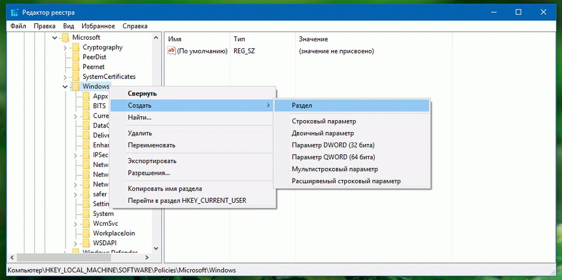Open the Создать submenu entry
This screenshot has width=562, height=280.
tap(192, 106)
